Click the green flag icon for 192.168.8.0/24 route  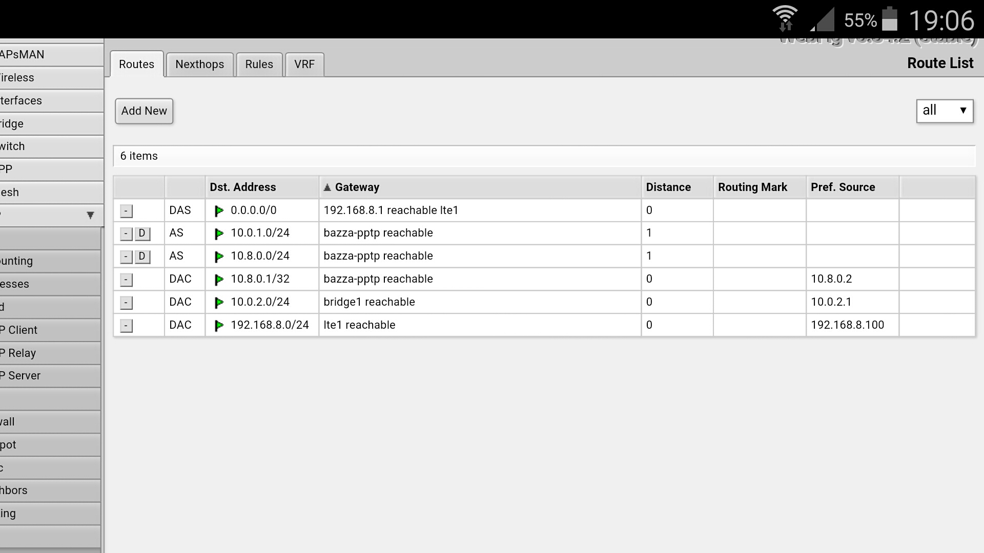pyautogui.click(x=219, y=326)
